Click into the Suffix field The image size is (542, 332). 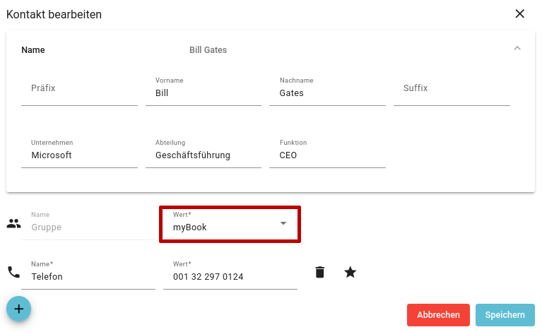pyautogui.click(x=451, y=90)
